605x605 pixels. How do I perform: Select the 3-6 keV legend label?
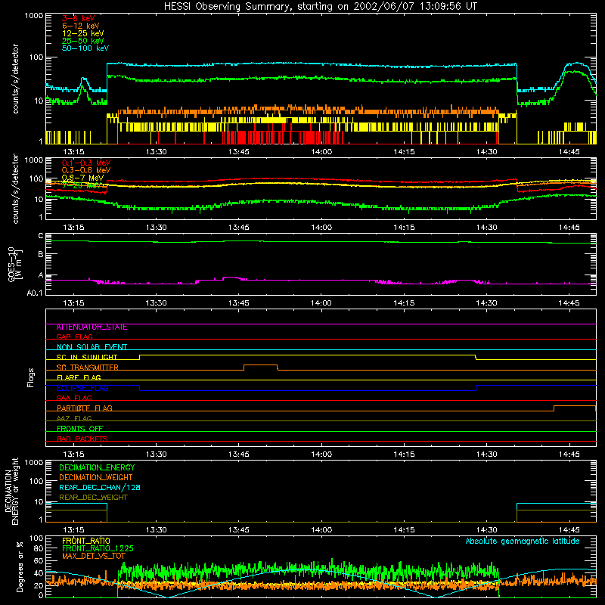(x=79, y=18)
